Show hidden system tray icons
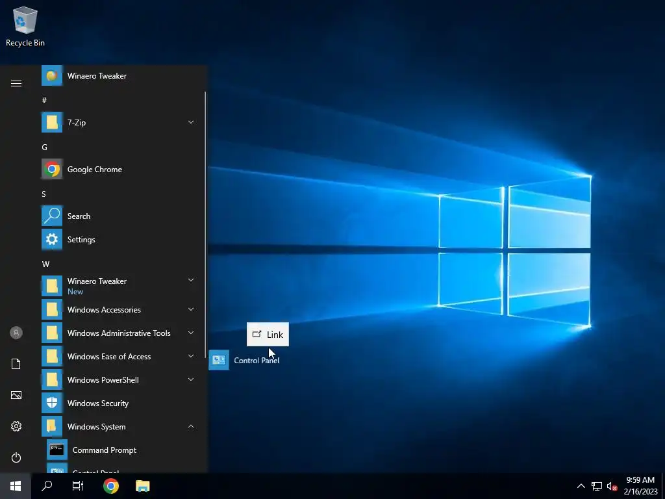Viewport: 665px width, 499px height. (581, 486)
